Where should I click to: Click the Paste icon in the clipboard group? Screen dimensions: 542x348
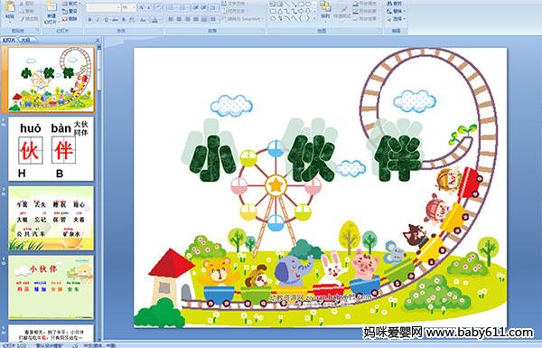(x=10, y=7)
